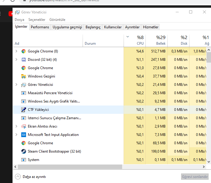Click the vertical scrollbar up arrow
Image resolution: width=211 pixels, height=183 pixels.
tap(209, 50)
